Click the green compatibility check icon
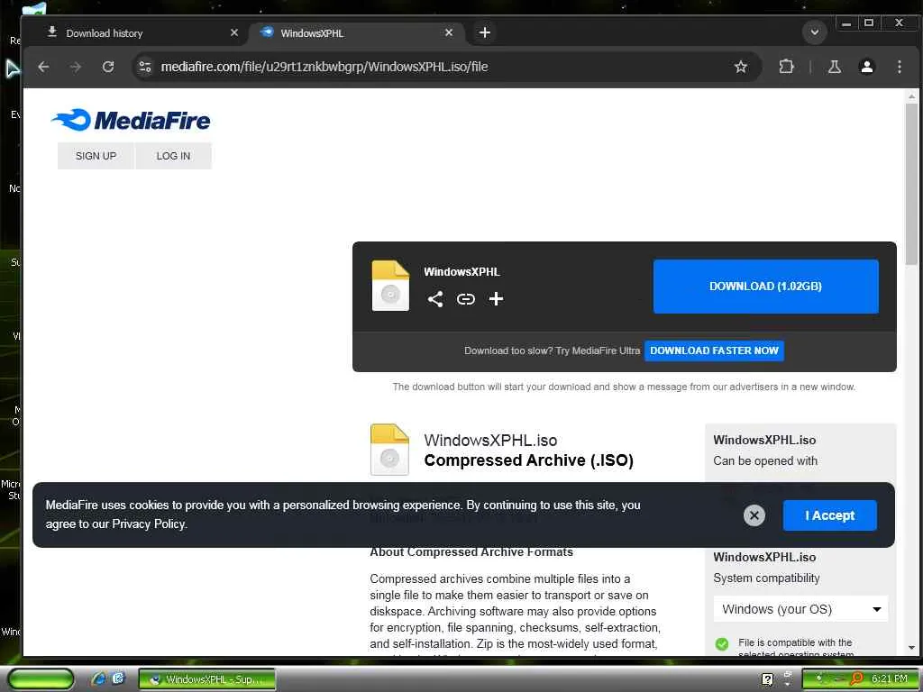Viewport: 923px width, 692px height. (722, 644)
